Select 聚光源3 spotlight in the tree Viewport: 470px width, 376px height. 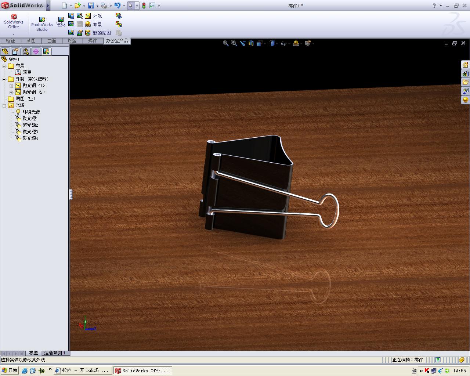30,132
